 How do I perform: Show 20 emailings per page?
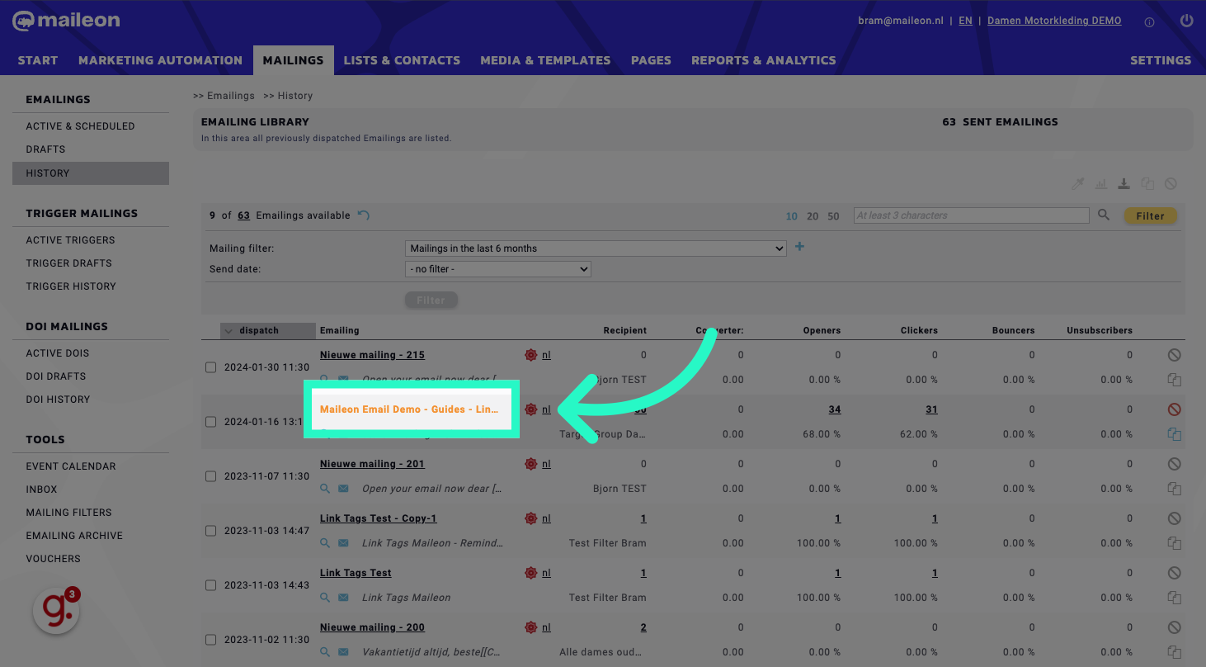813,216
